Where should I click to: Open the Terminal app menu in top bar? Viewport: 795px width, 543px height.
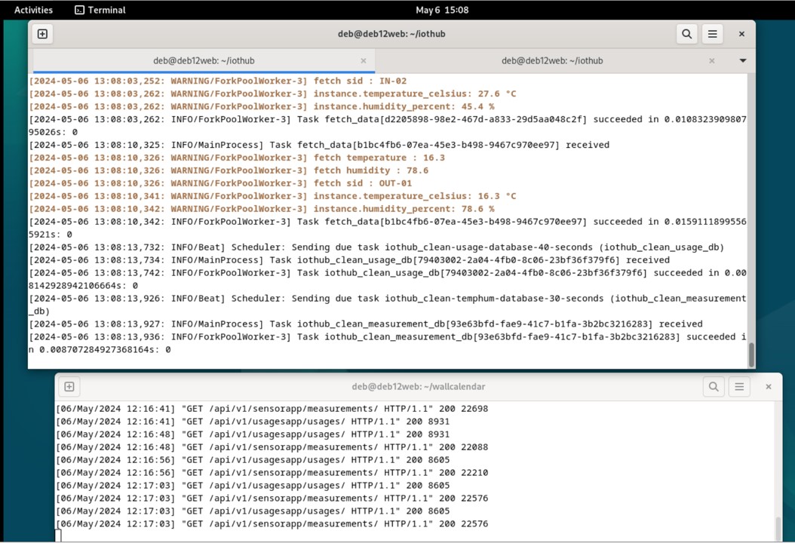click(x=100, y=10)
